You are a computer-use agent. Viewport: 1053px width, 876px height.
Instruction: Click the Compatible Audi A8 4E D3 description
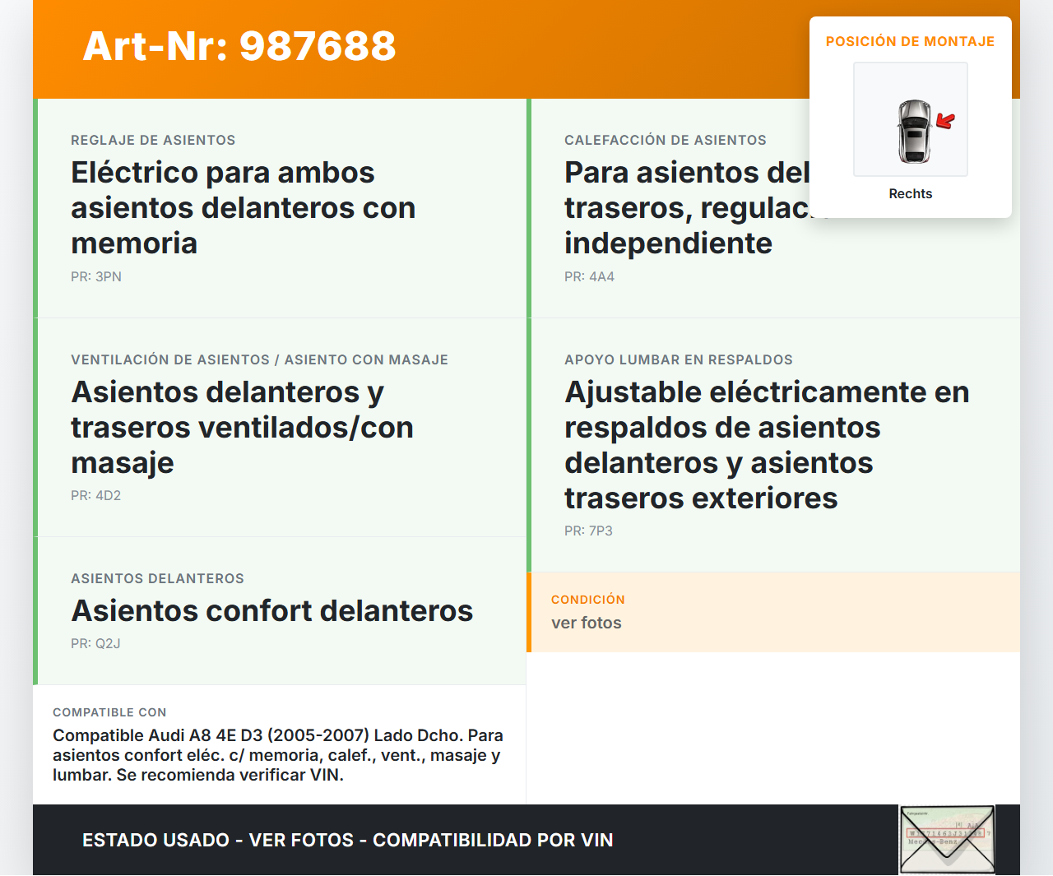(278, 755)
